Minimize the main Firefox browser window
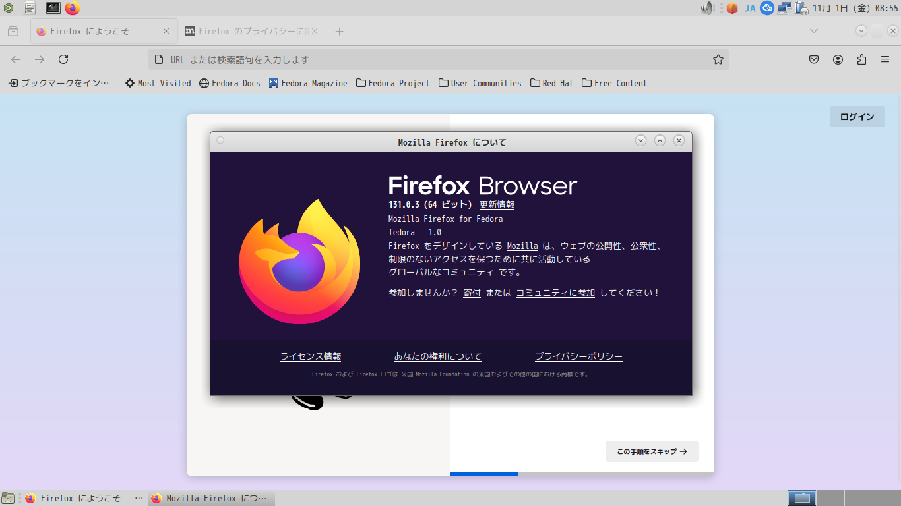 coord(861,30)
